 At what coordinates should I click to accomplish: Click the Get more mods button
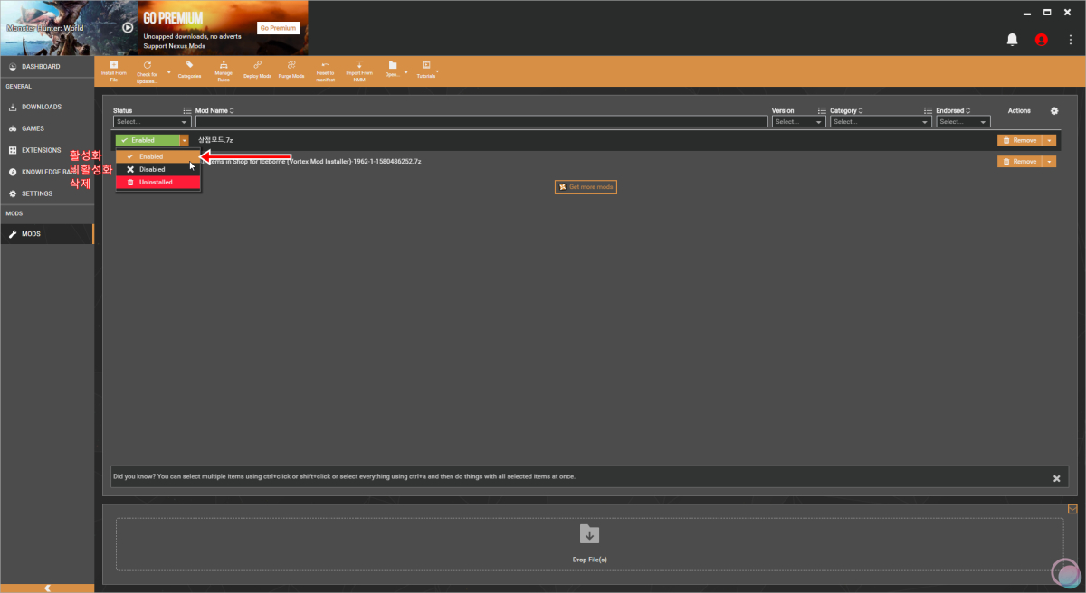(x=586, y=186)
